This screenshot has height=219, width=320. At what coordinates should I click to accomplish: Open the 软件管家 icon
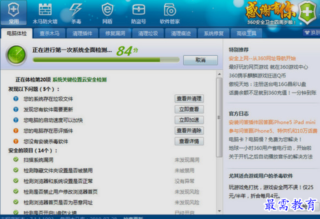(170, 13)
